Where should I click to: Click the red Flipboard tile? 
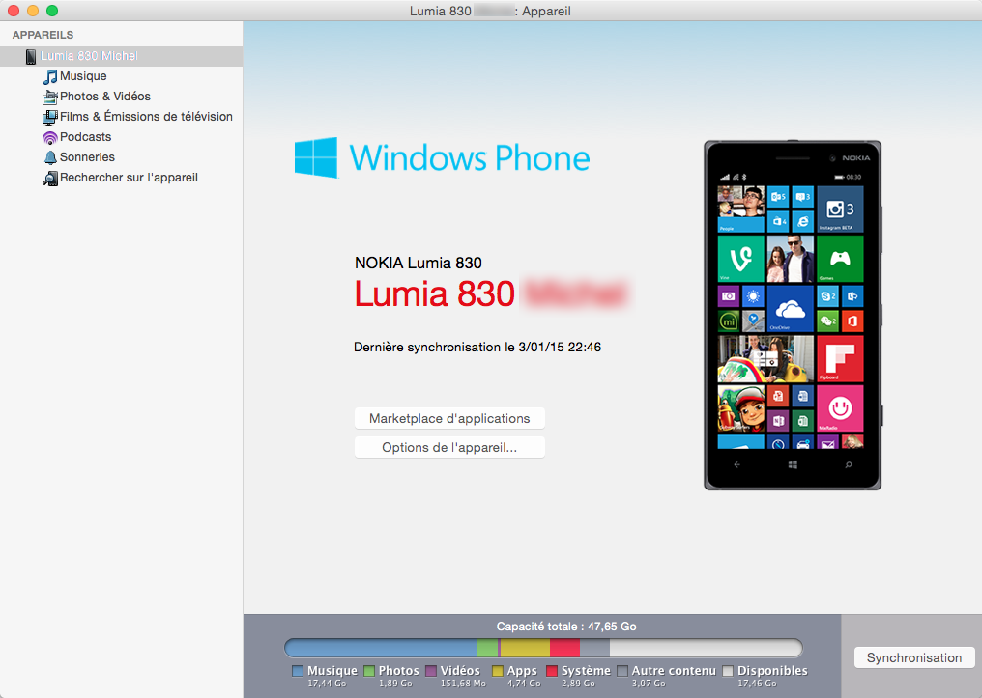[x=840, y=358]
